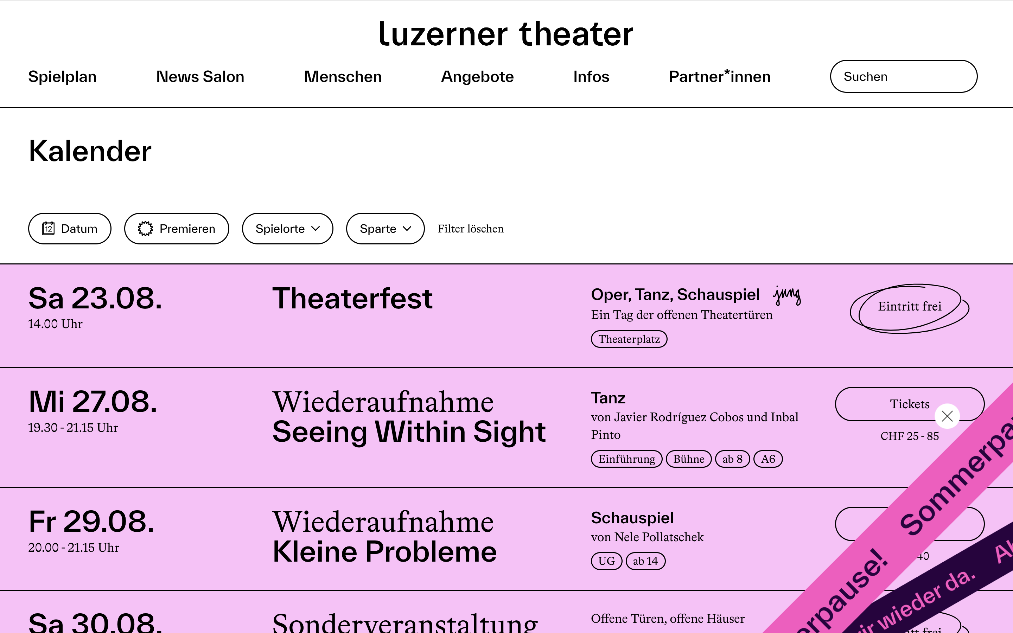Viewport: 1013px width, 633px height.
Task: Click Tickets button for Seeing Within Sight
Action: 887,404
